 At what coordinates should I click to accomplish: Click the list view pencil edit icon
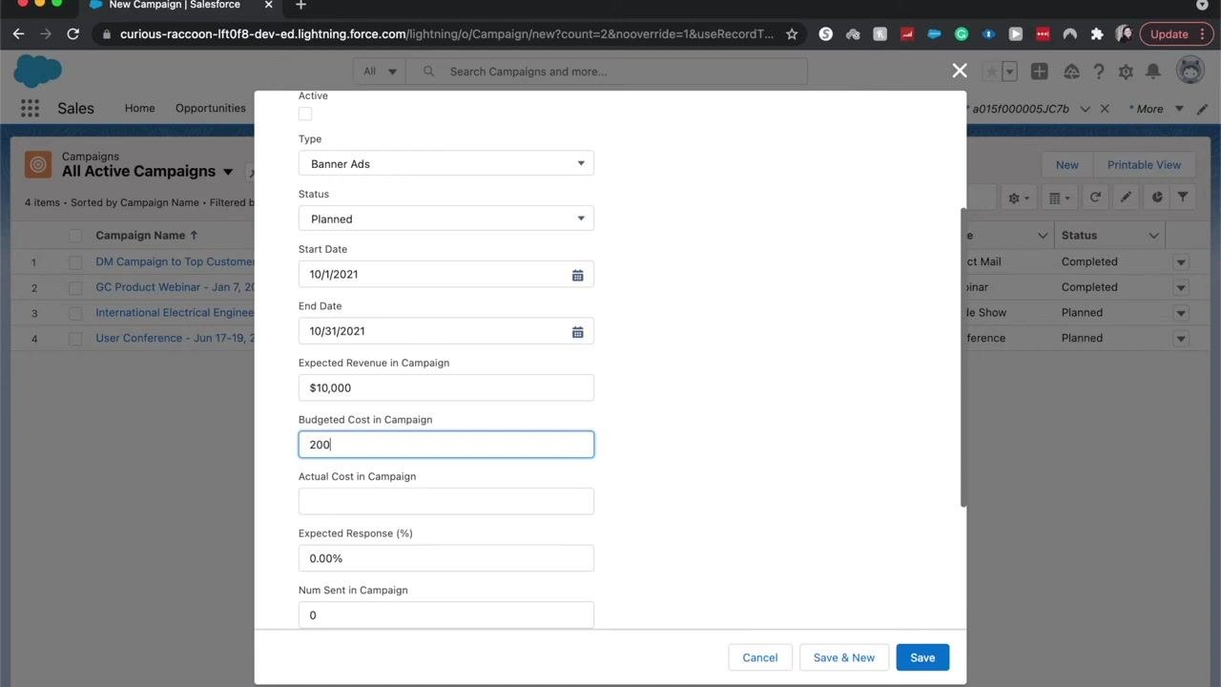pos(1126,198)
